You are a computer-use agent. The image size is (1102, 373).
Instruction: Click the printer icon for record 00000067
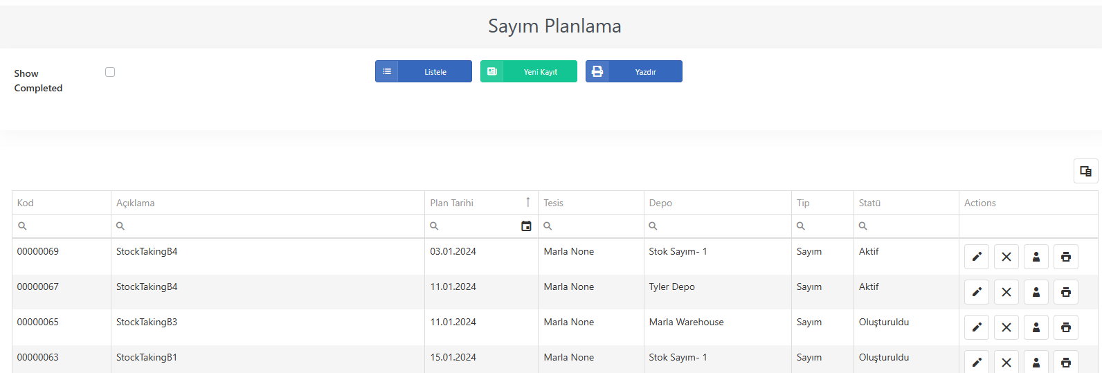point(1066,292)
